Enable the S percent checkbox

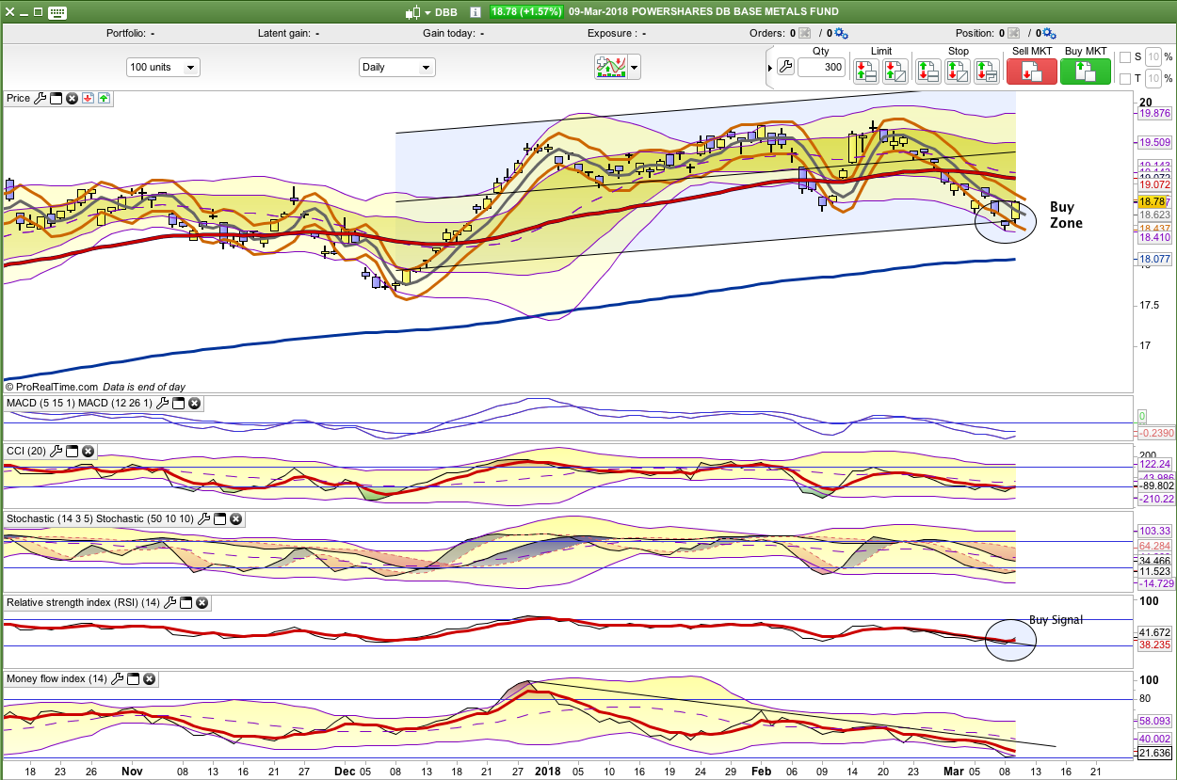tap(1125, 56)
